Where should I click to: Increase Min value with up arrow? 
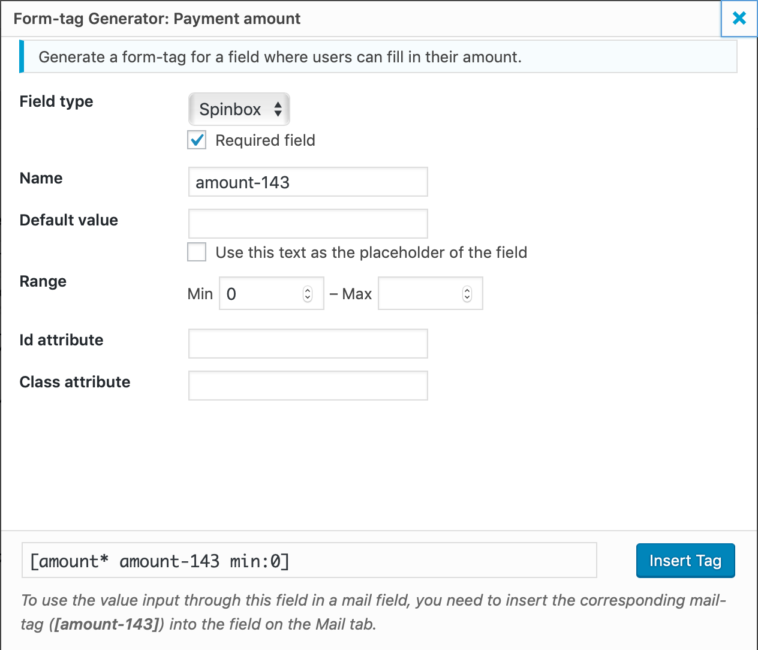point(308,290)
